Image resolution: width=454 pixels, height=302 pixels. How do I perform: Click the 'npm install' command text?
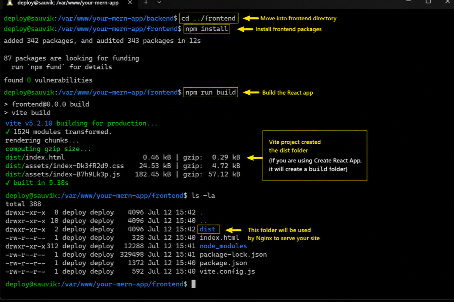tap(206, 29)
